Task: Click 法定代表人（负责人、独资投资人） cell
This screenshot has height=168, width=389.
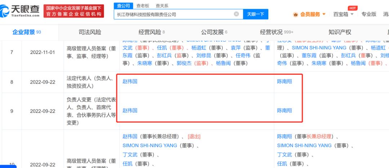Action: coord(91,82)
